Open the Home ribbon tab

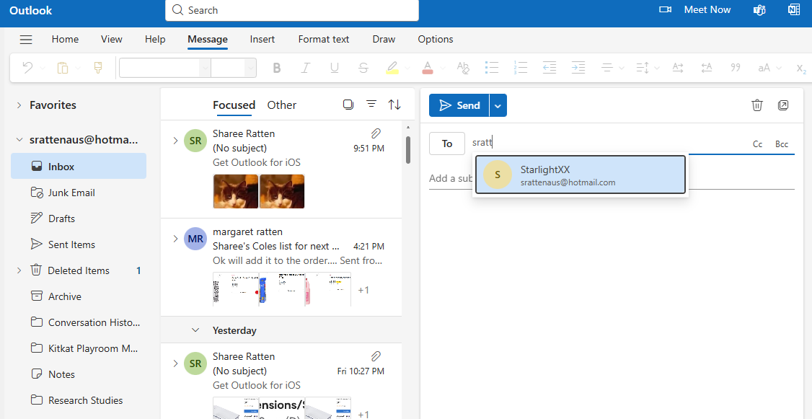click(x=65, y=40)
